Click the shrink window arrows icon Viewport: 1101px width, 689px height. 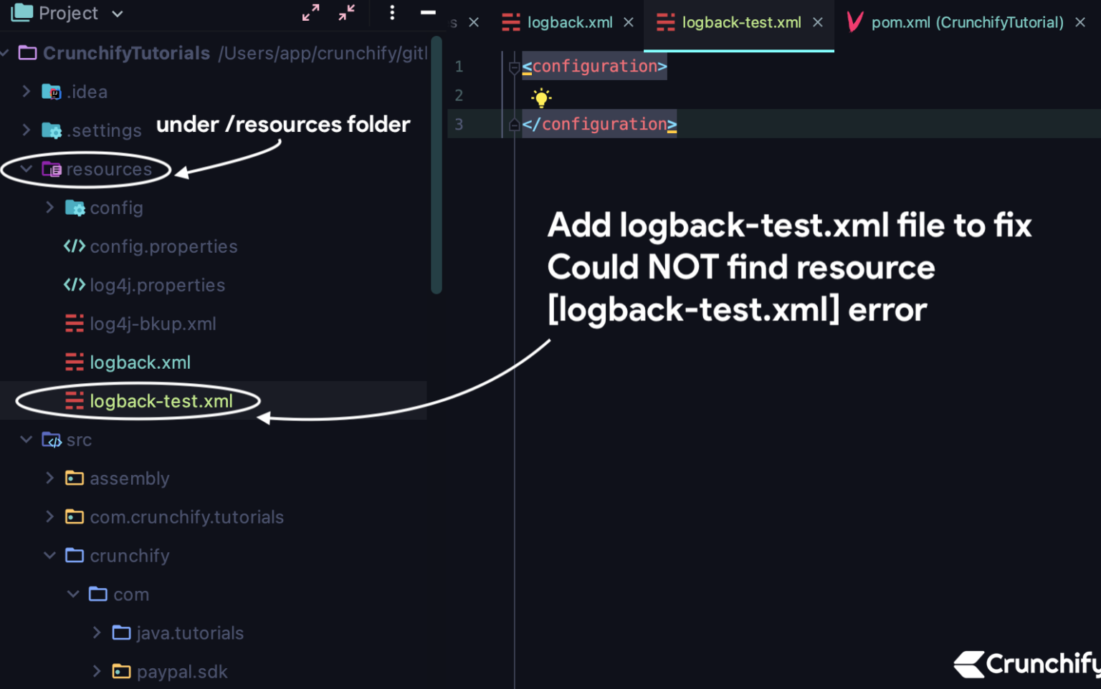click(347, 13)
